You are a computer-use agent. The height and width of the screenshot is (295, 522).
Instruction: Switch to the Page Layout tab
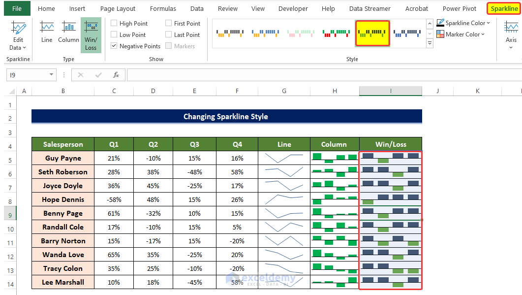pyautogui.click(x=118, y=8)
